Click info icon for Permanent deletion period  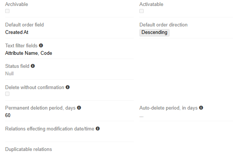[79, 108]
